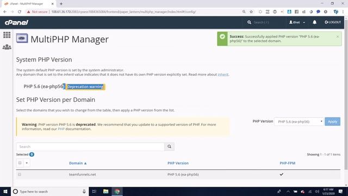Click the cPanel logo
Viewport: 348px width, 196px height.
(16, 22)
